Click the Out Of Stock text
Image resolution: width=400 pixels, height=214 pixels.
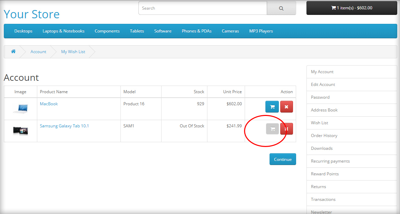point(192,126)
